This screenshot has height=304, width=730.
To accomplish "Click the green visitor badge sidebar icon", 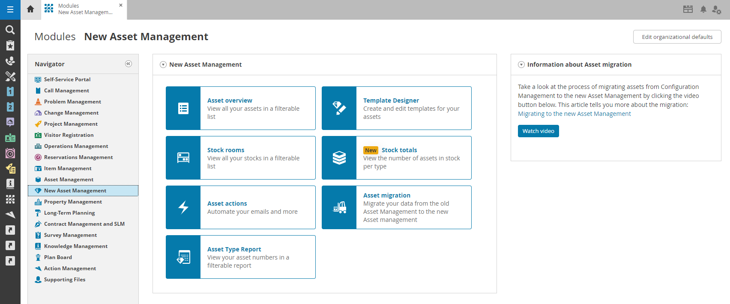I will click(10, 138).
